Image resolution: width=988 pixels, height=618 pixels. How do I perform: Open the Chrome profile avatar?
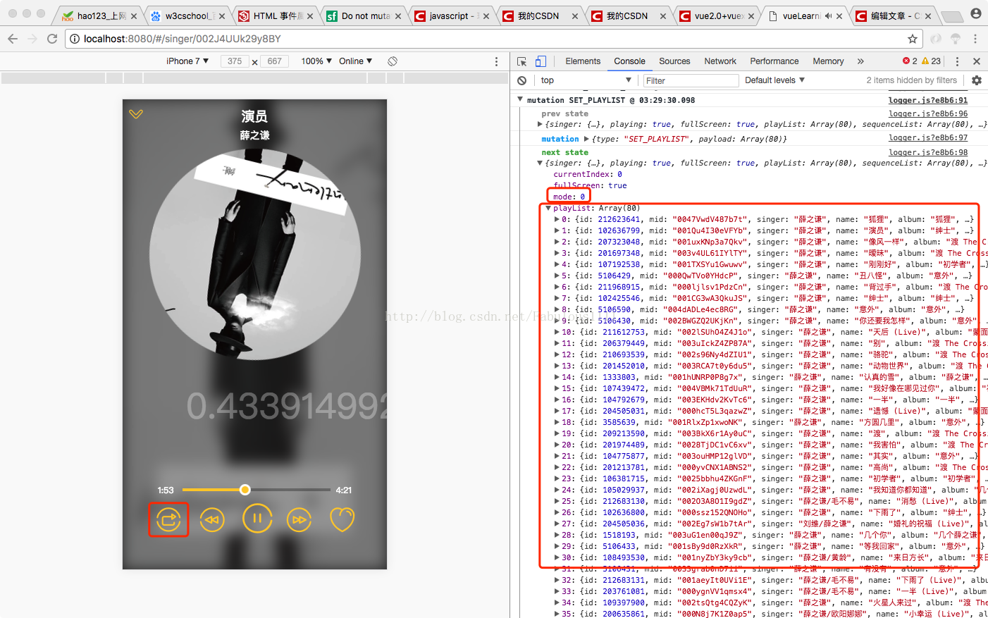pos(975,13)
